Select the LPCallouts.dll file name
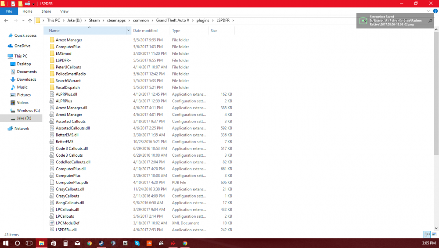The image size is (439, 248). click(68, 209)
